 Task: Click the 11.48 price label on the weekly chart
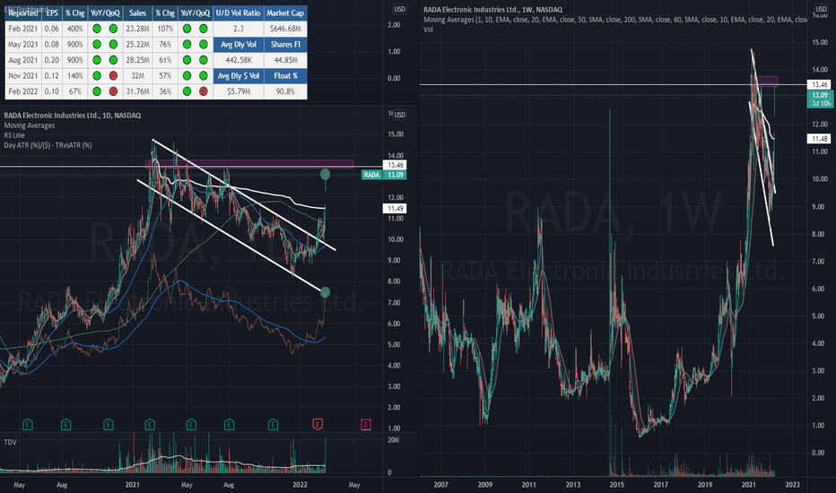coord(818,139)
